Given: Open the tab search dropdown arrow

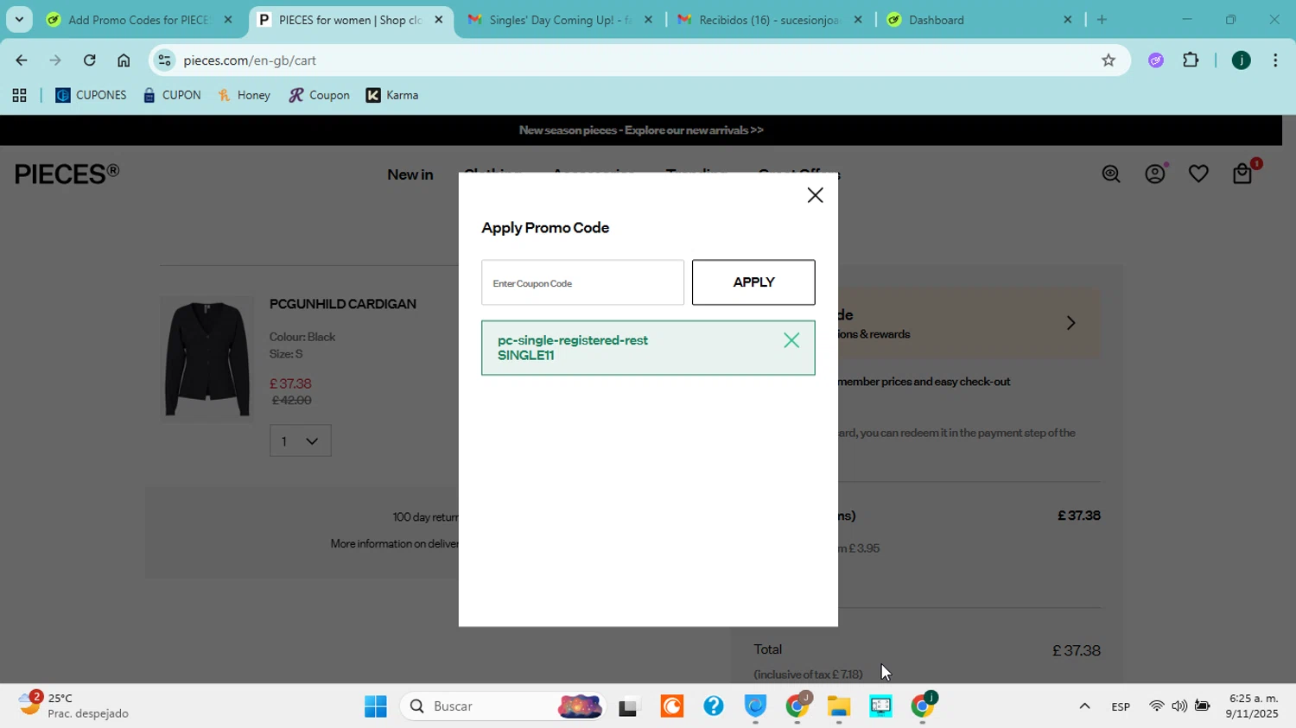Looking at the screenshot, I should (19, 20).
